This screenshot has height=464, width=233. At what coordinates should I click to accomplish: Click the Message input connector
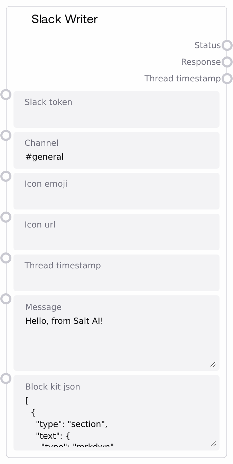(x=6, y=299)
